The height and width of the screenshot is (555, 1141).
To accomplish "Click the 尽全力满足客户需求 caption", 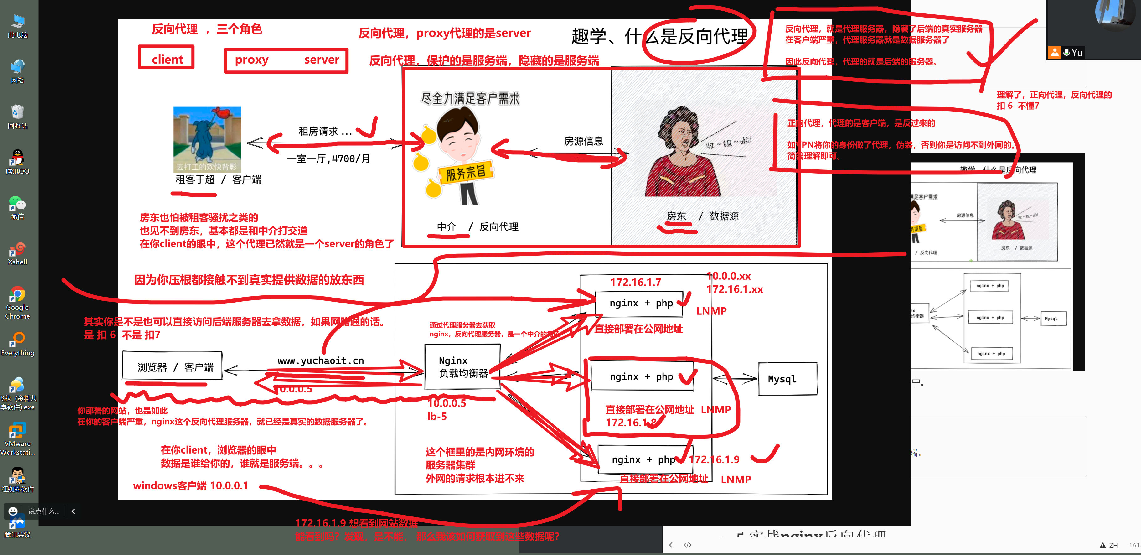I will [470, 98].
